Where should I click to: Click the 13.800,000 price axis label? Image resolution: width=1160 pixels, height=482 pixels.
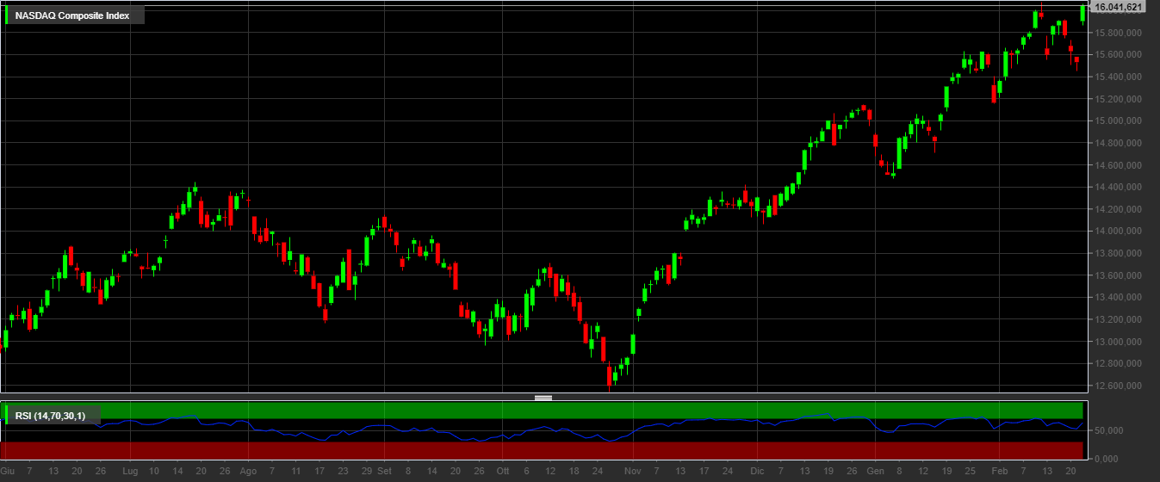click(x=1118, y=253)
